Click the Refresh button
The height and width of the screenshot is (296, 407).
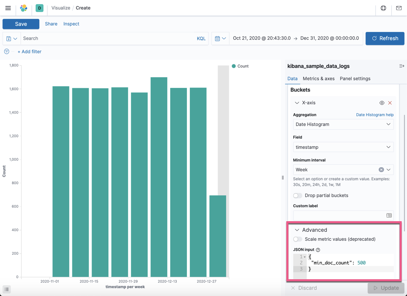[385, 38]
